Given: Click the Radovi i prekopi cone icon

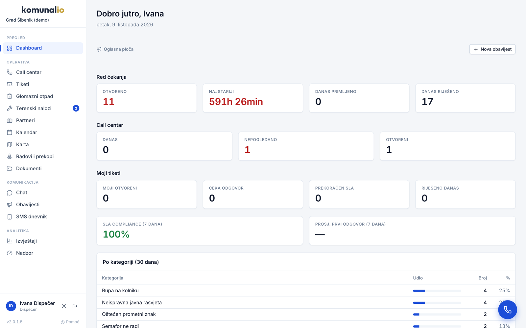Looking at the screenshot, I should click(10, 156).
